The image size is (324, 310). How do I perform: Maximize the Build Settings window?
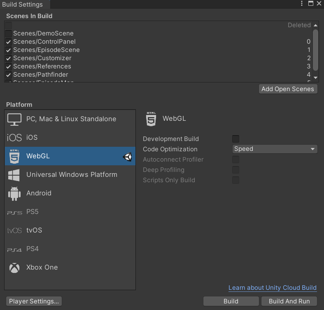[x=310, y=3]
